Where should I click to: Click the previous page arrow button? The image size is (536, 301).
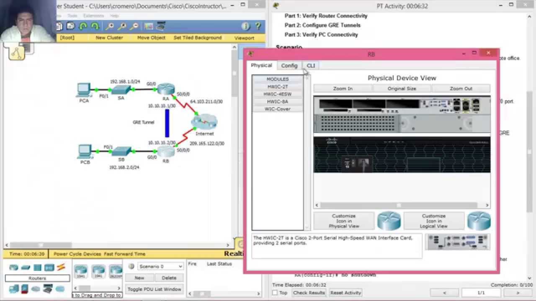[445, 293]
